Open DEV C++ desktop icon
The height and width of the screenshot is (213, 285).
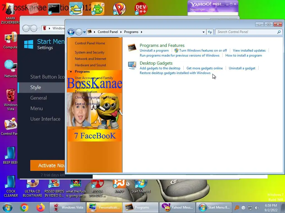tap(141, 9)
